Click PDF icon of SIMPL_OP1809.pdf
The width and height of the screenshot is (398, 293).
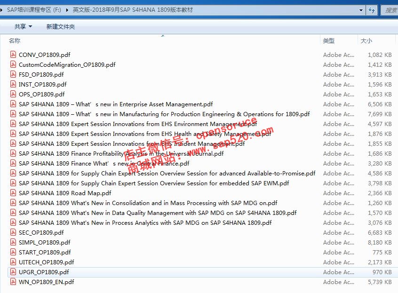[x=13, y=243]
